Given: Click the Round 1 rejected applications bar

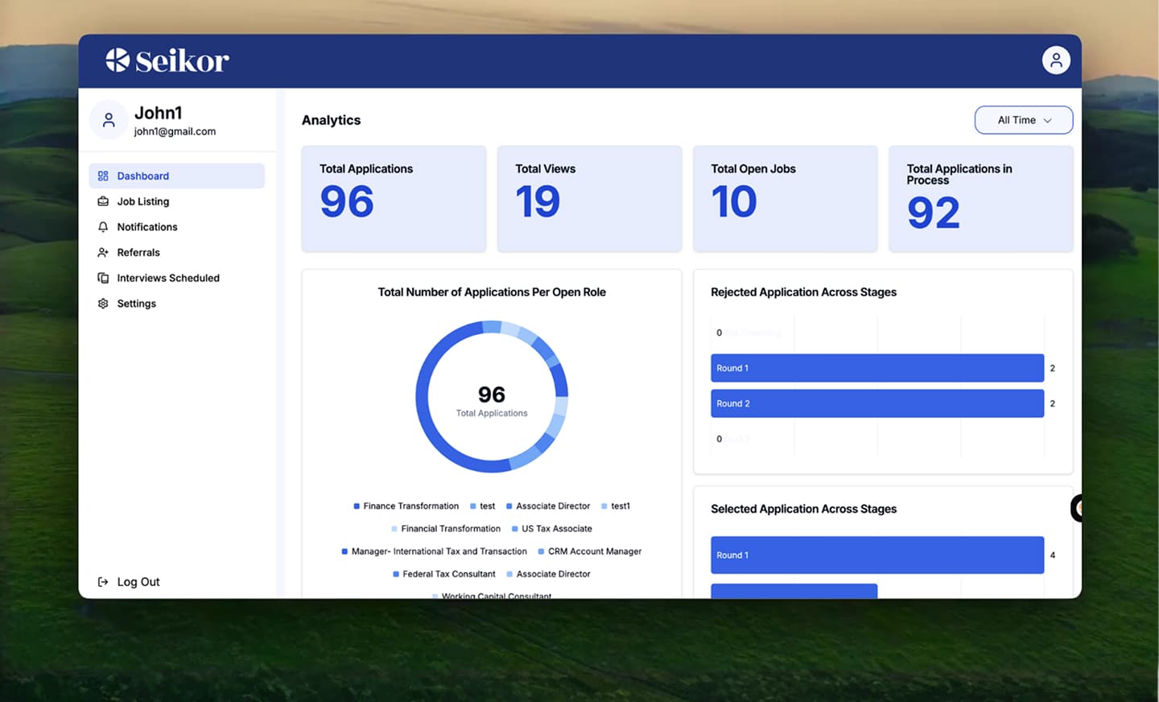Looking at the screenshot, I should [x=876, y=368].
